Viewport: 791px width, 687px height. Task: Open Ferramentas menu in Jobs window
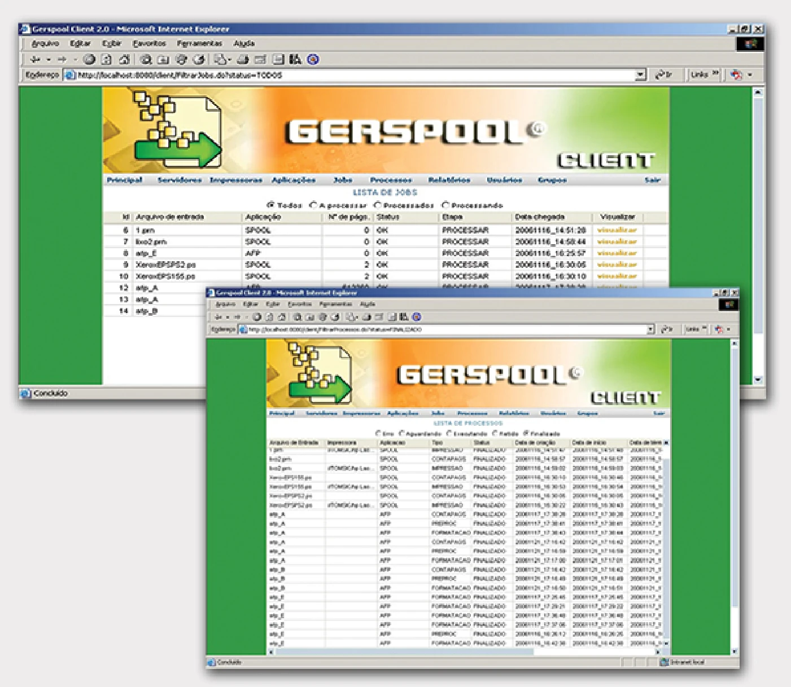[x=199, y=43]
